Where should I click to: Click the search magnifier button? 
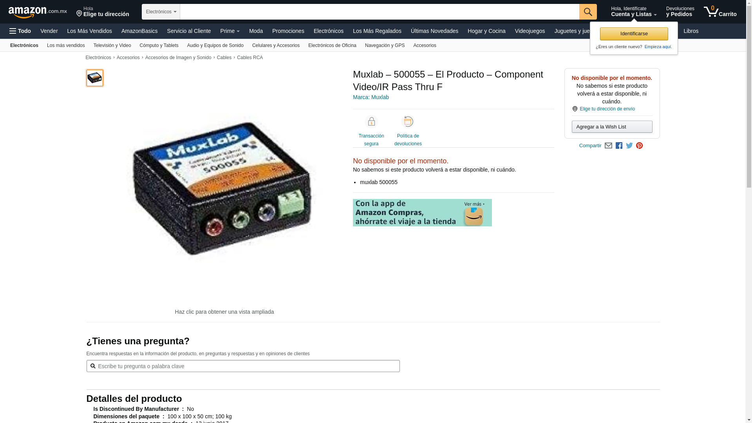[x=588, y=12]
